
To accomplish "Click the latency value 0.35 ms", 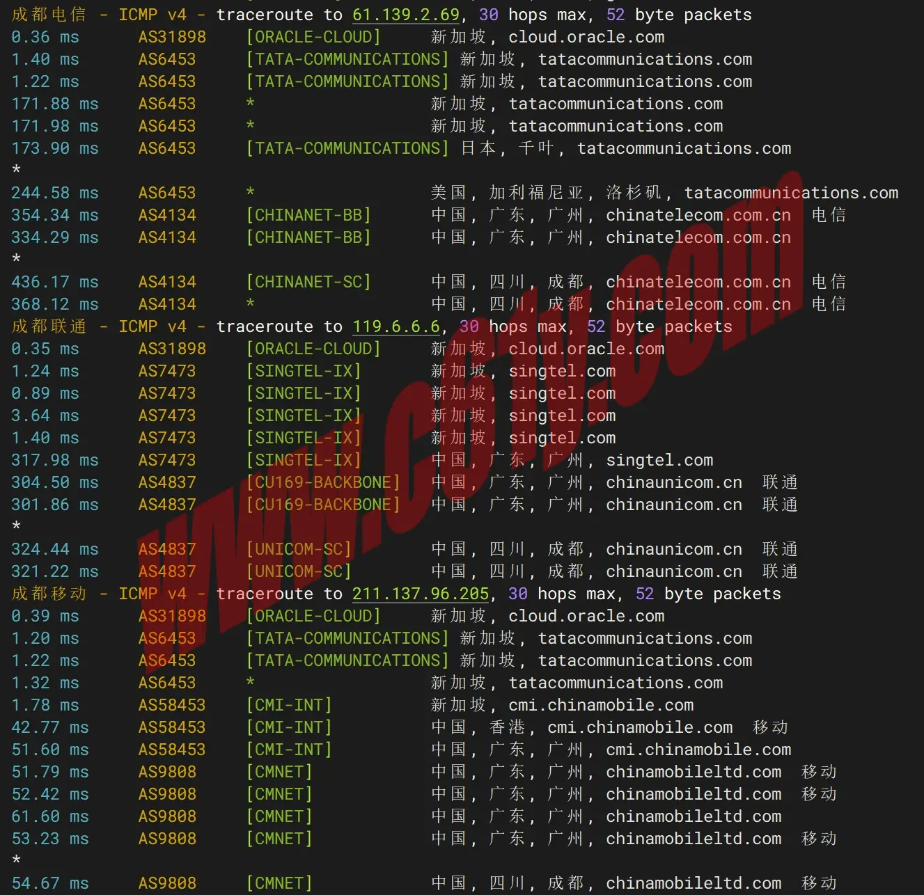I will click(45, 349).
